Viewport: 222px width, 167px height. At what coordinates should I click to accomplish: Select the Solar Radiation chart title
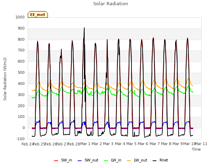(x=111, y=4)
